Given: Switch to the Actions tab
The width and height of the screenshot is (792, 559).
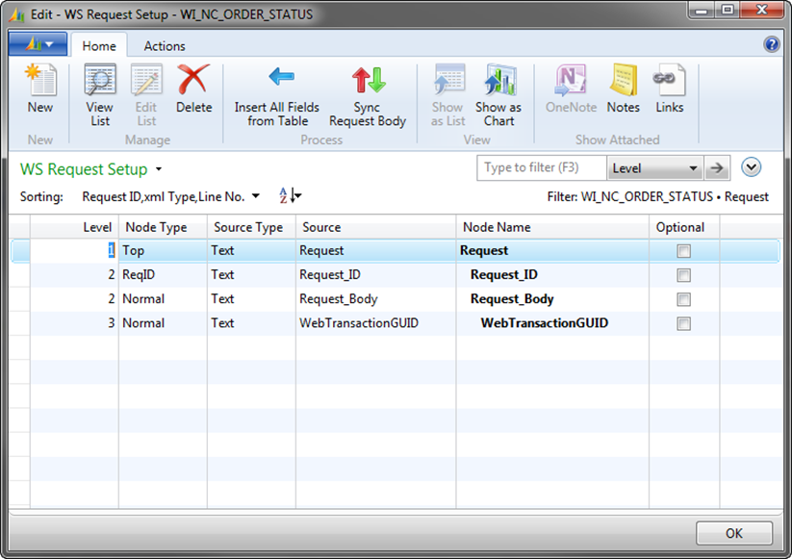Looking at the screenshot, I should [165, 45].
